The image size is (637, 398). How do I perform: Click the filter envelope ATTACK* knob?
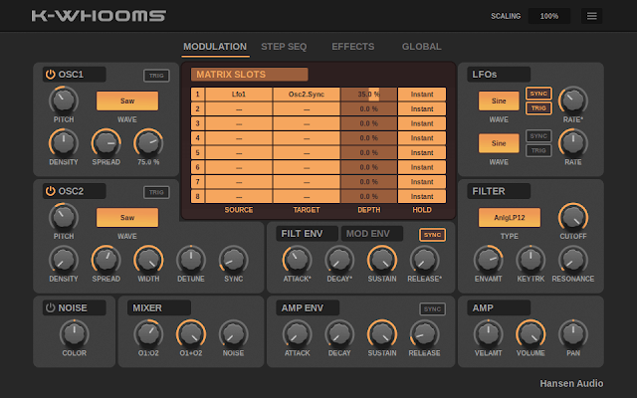coord(297,260)
